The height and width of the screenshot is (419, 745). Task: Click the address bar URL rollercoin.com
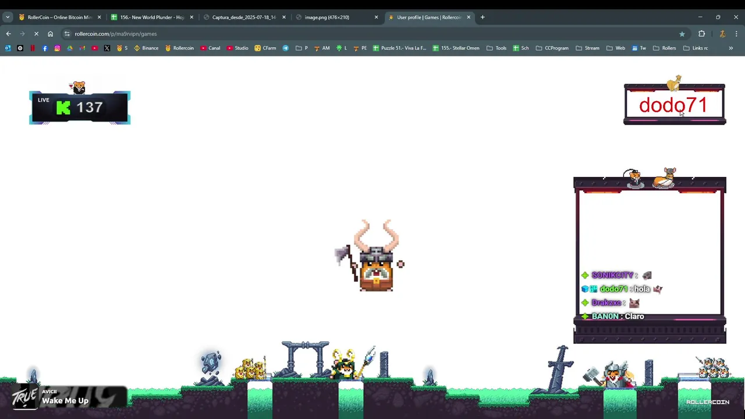pos(116,34)
